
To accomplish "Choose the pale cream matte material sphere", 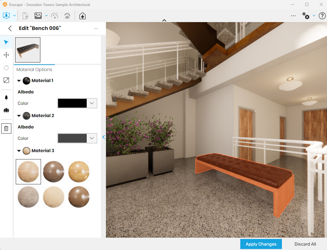I will 54,197.
